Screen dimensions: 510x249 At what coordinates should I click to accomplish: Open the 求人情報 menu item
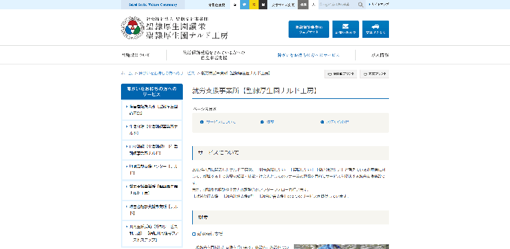click(x=380, y=55)
